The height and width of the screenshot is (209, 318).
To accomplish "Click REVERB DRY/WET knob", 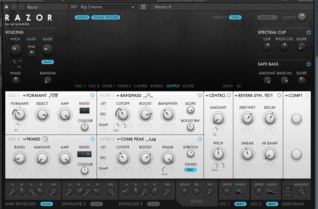I will pyautogui.click(x=247, y=119).
